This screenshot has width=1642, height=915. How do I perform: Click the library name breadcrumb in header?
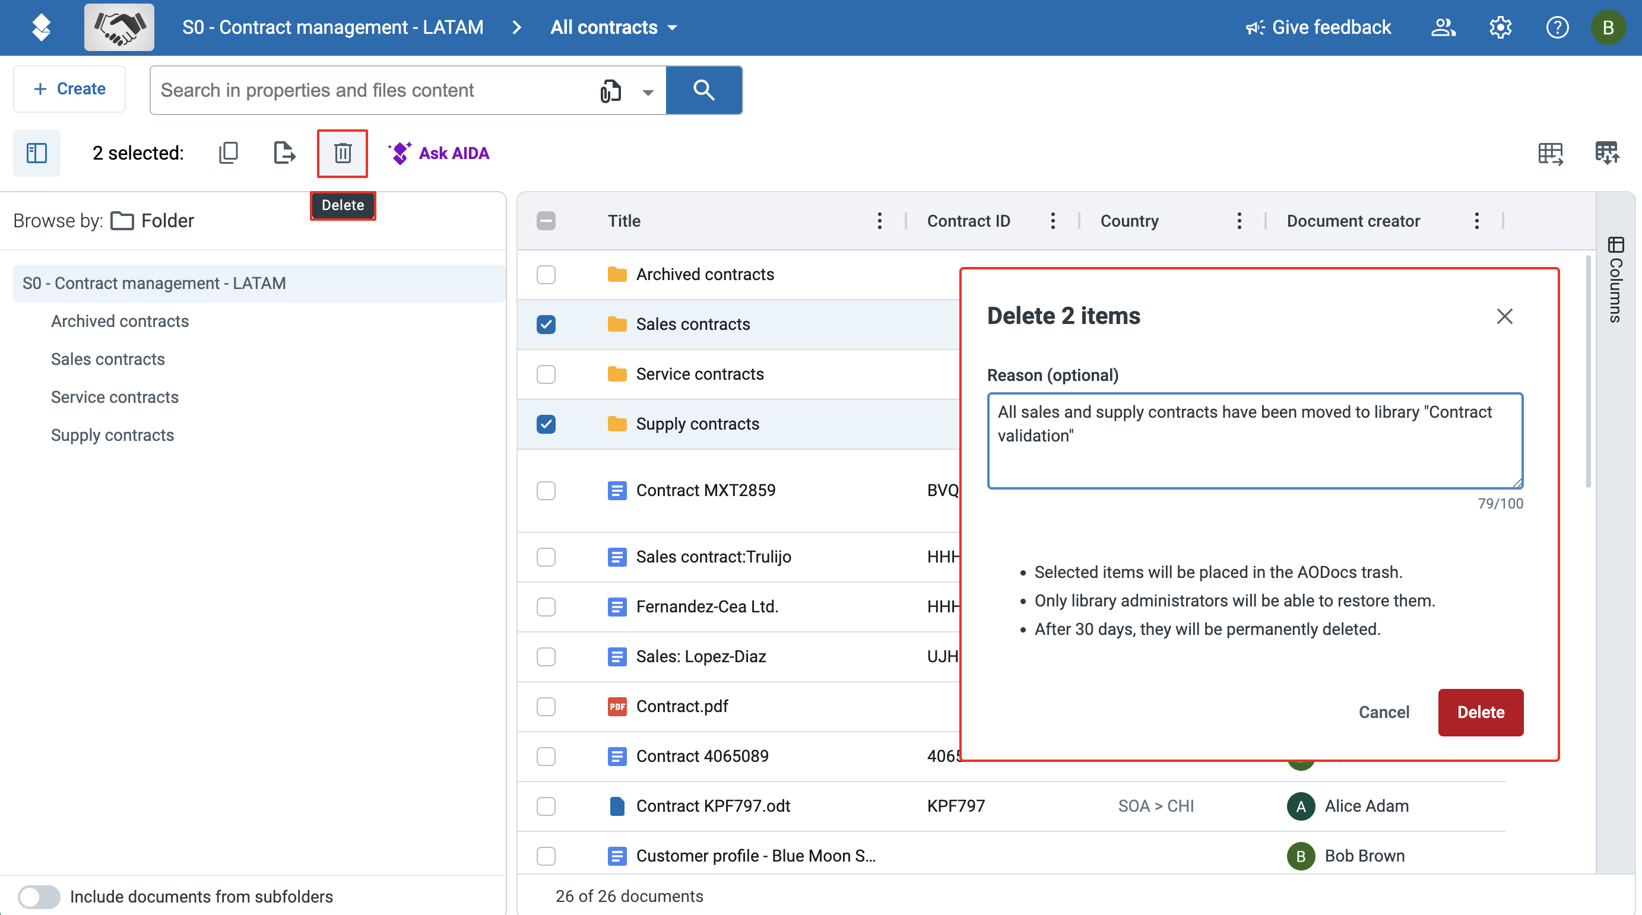coord(333,27)
